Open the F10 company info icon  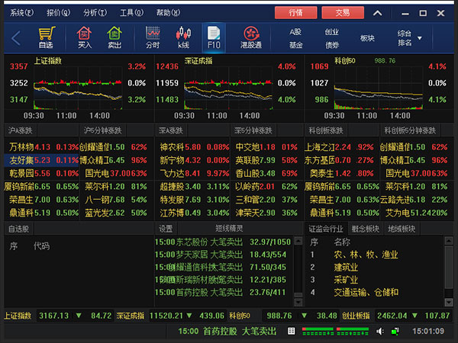coord(214,36)
